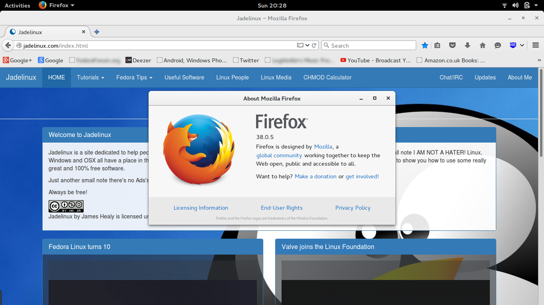The height and width of the screenshot is (305, 544).
Task: Open Linux Media nav item
Action: pyautogui.click(x=276, y=77)
